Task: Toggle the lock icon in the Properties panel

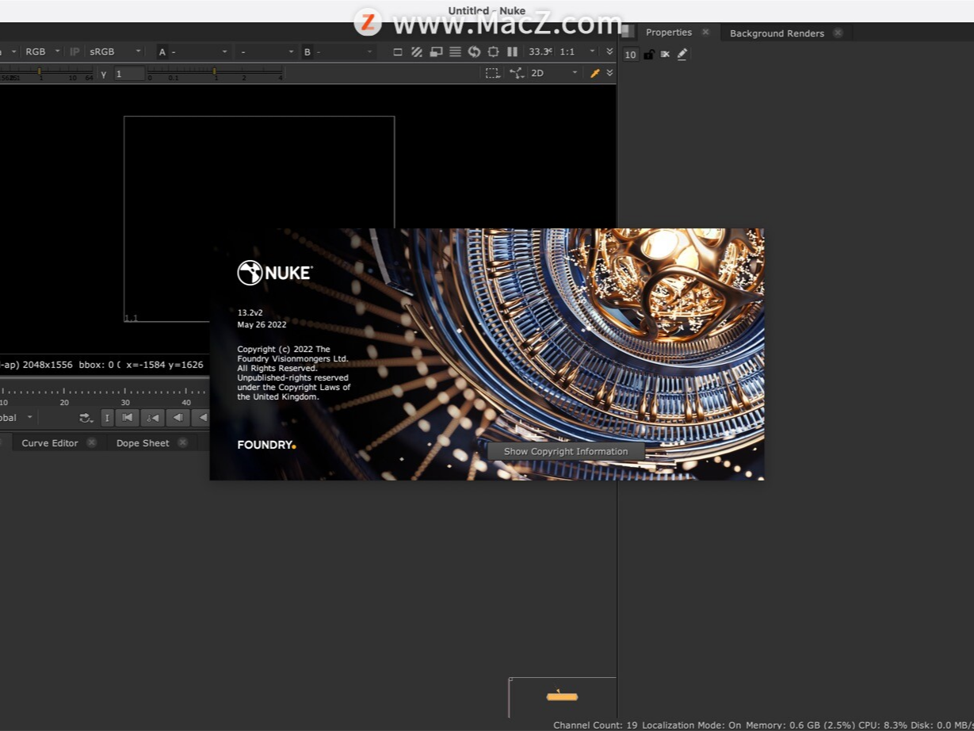Action: point(648,54)
